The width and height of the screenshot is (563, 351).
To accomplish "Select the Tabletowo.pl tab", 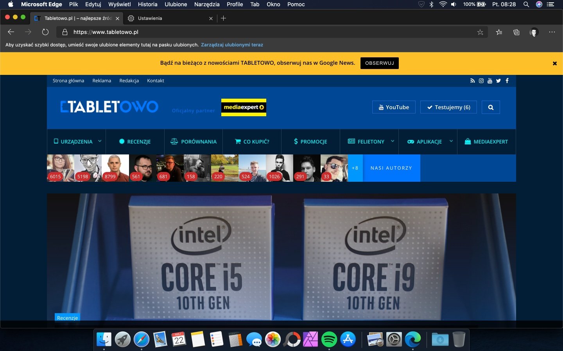I will [77, 18].
